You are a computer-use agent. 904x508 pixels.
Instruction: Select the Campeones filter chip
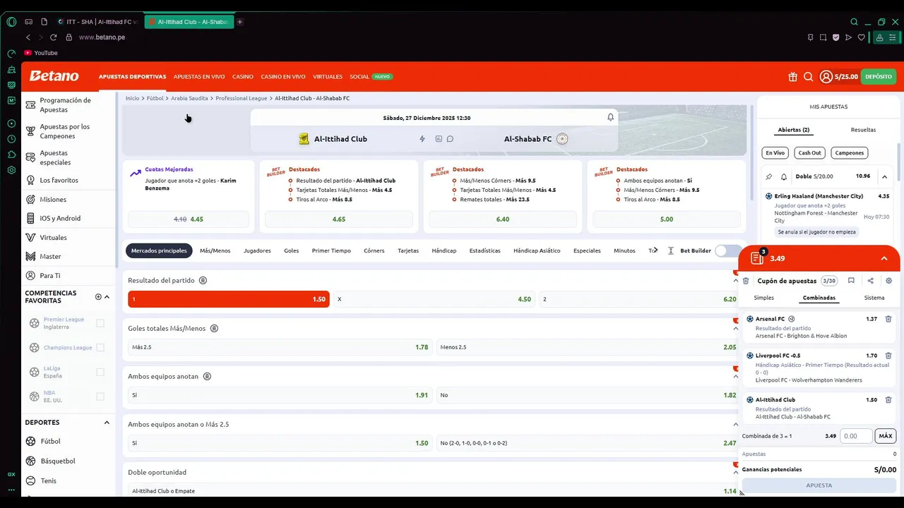[849, 152]
